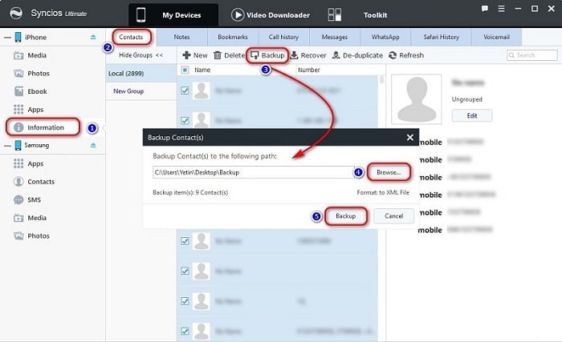Switch to the Call history tab
This screenshot has width=562, height=342.
coord(285,37)
